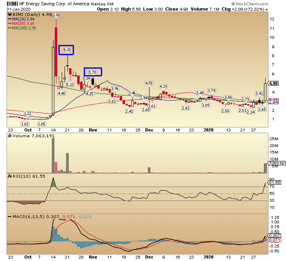Click the large red candle under 12.00
The height and width of the screenshot is (261, 286).
[56, 52]
